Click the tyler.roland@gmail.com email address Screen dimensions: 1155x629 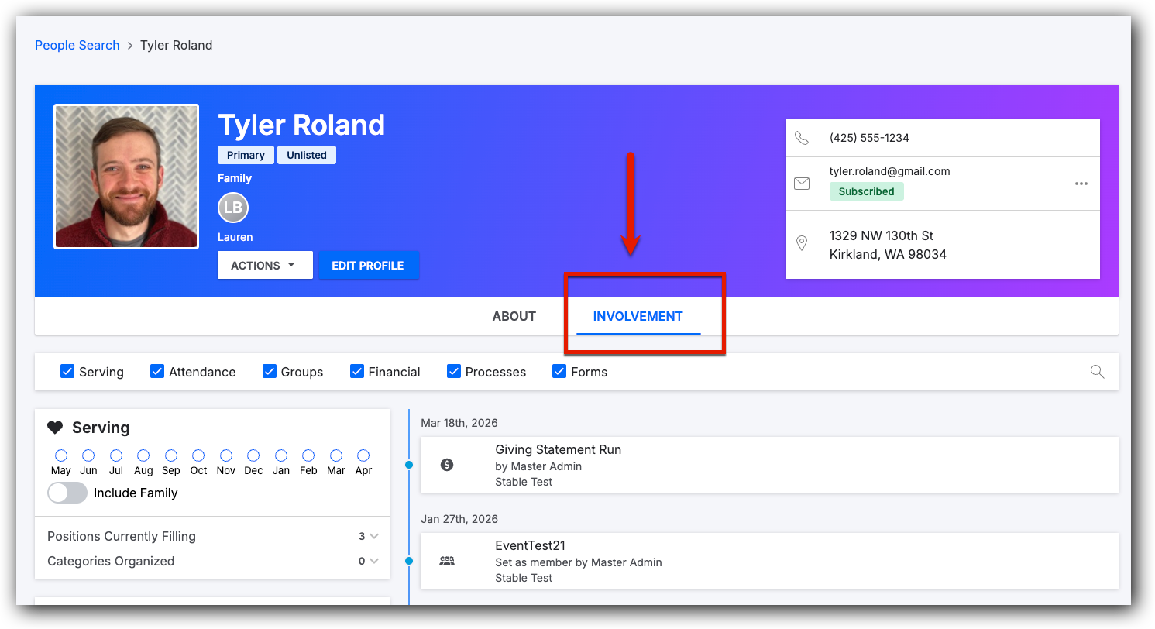coord(889,171)
